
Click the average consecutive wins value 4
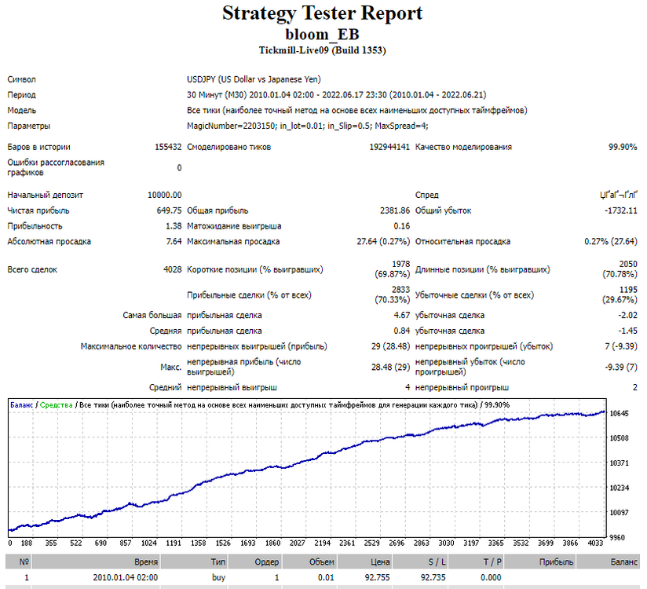click(408, 388)
